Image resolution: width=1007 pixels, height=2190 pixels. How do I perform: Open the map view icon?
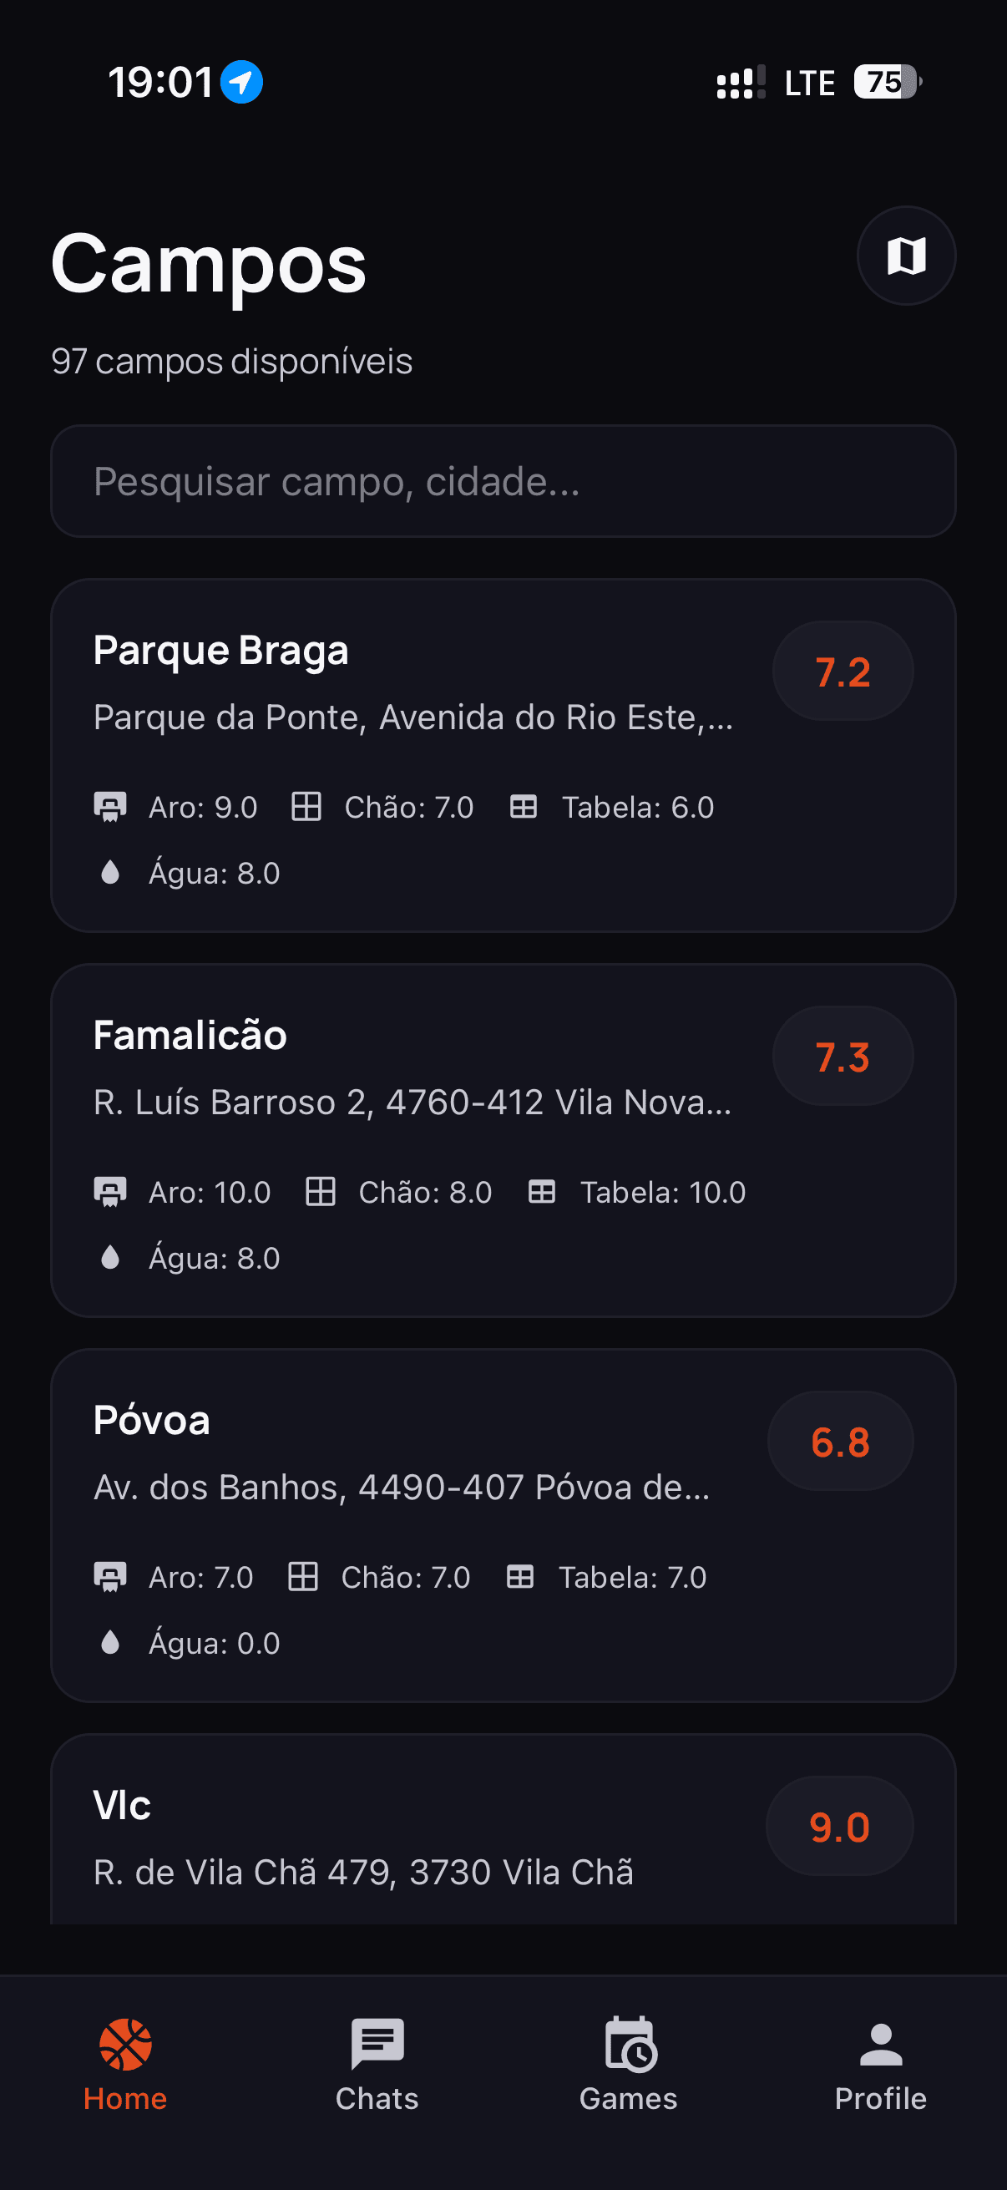coord(906,256)
